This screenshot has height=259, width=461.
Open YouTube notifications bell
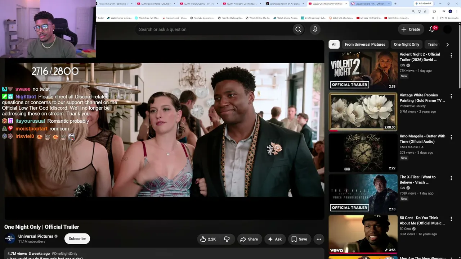click(432, 29)
